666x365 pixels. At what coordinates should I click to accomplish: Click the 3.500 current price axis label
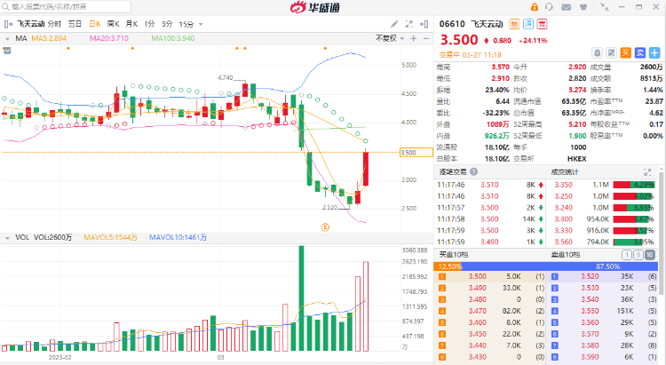[x=416, y=153]
